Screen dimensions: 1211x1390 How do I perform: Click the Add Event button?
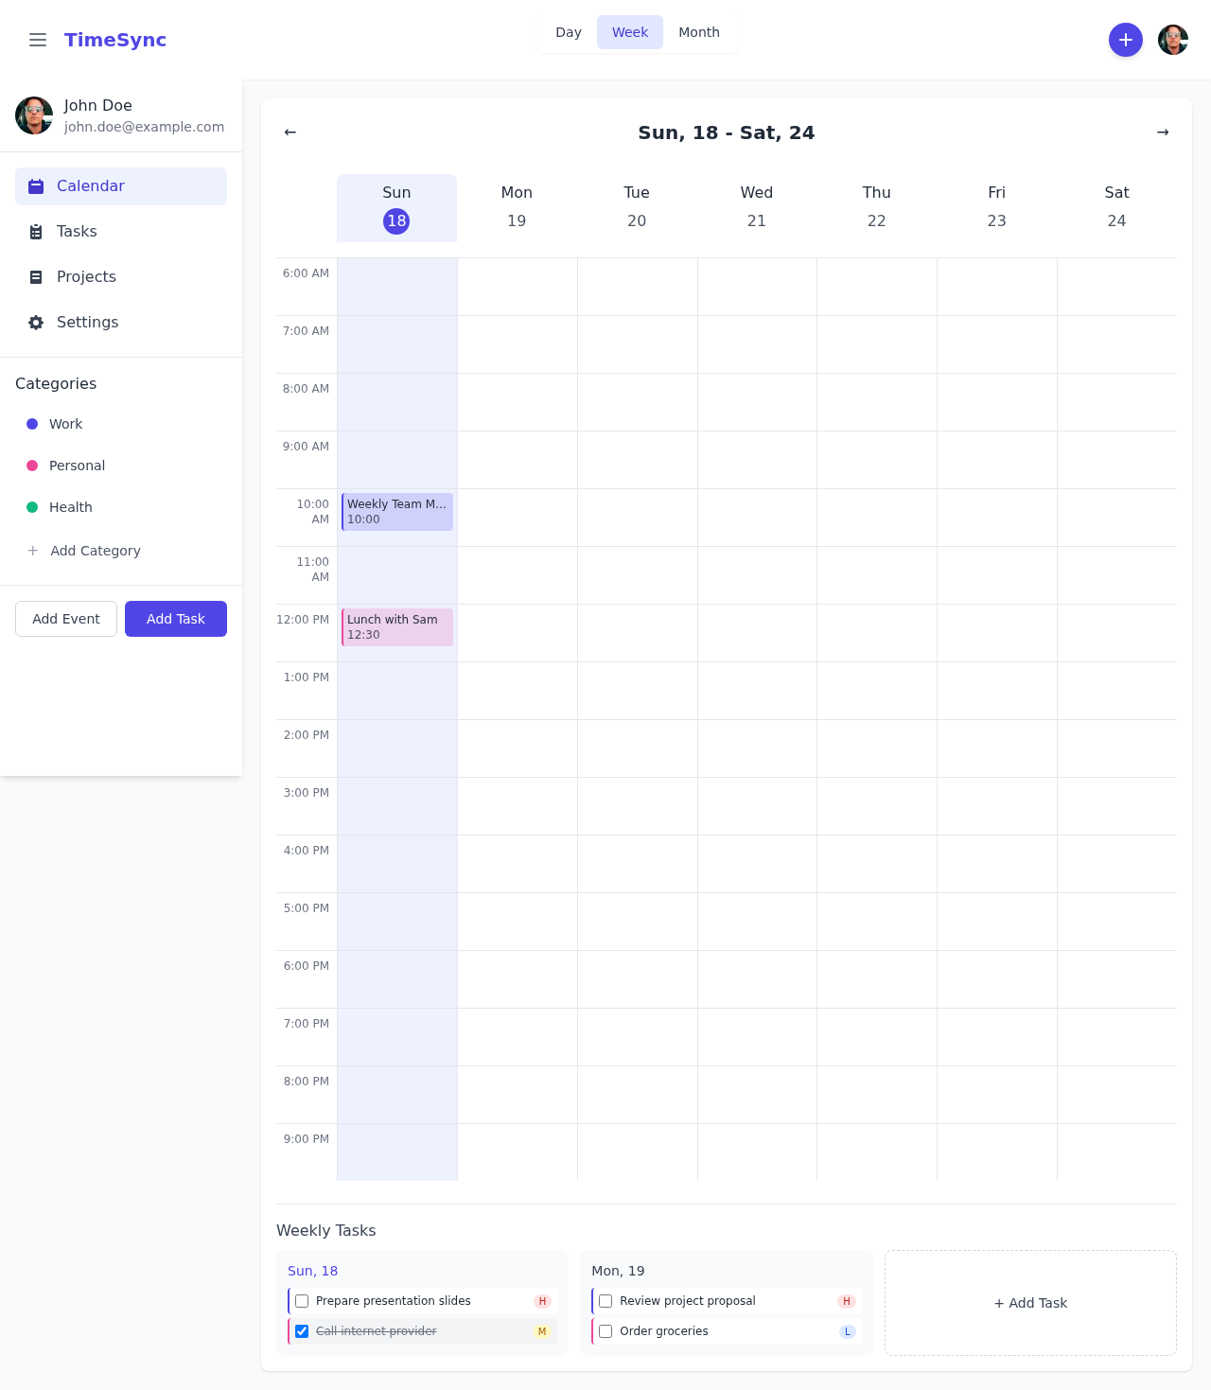pos(65,619)
